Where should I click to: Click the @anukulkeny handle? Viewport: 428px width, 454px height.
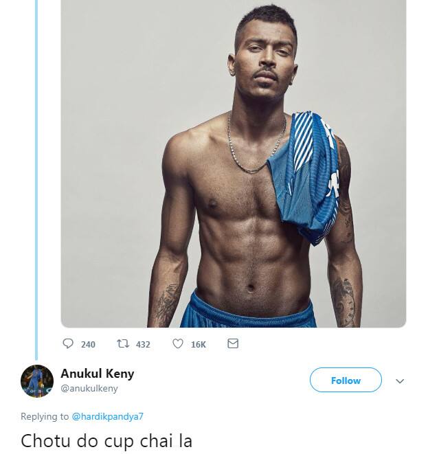[89, 388]
